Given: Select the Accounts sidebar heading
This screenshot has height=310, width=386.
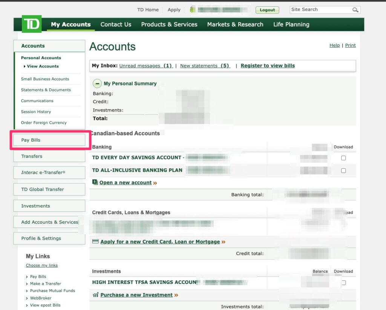Looking at the screenshot, I should pyautogui.click(x=49, y=46).
